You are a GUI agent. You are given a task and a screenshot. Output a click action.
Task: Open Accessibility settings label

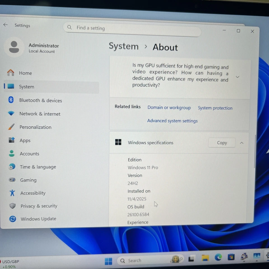tap(33, 193)
